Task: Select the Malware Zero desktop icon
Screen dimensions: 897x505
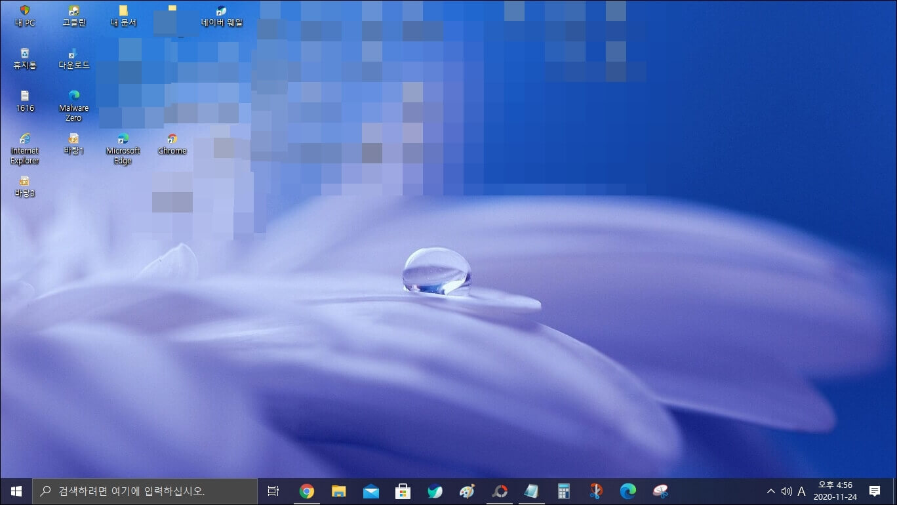Action: pyautogui.click(x=74, y=106)
